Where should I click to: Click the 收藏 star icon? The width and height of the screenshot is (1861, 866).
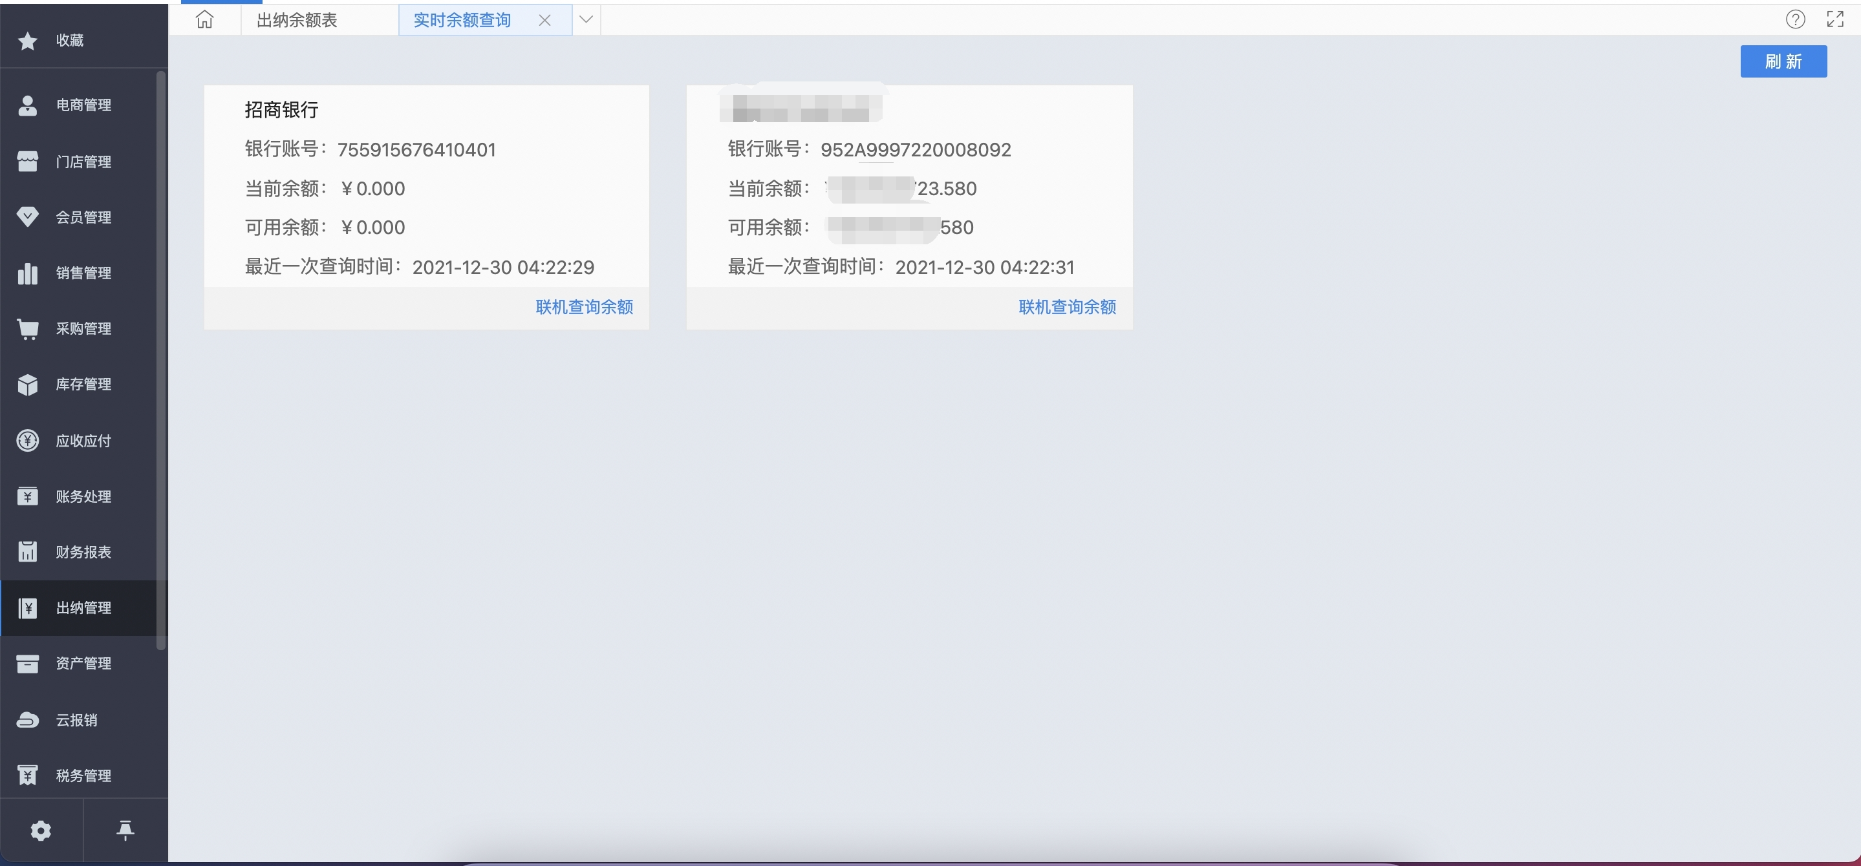click(x=28, y=39)
